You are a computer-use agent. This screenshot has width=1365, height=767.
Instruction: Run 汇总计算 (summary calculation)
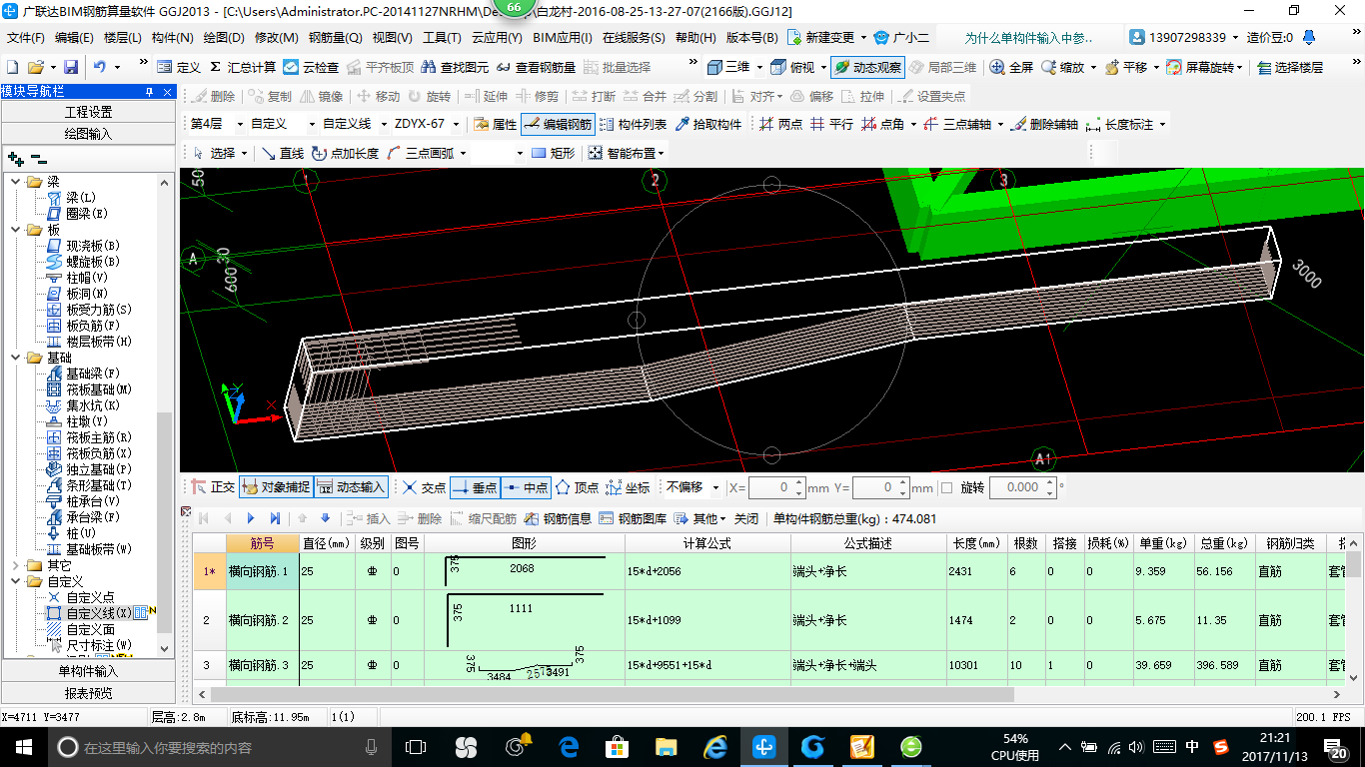tap(242, 67)
